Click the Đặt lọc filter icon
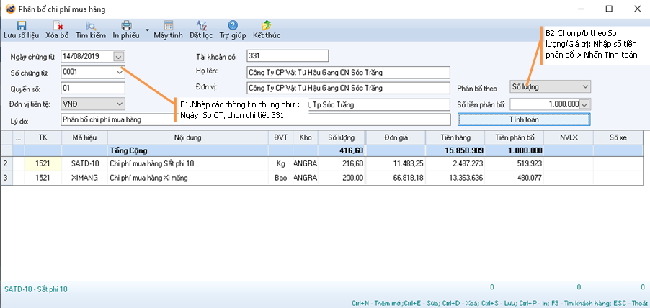This screenshot has height=308, width=650. click(200, 26)
